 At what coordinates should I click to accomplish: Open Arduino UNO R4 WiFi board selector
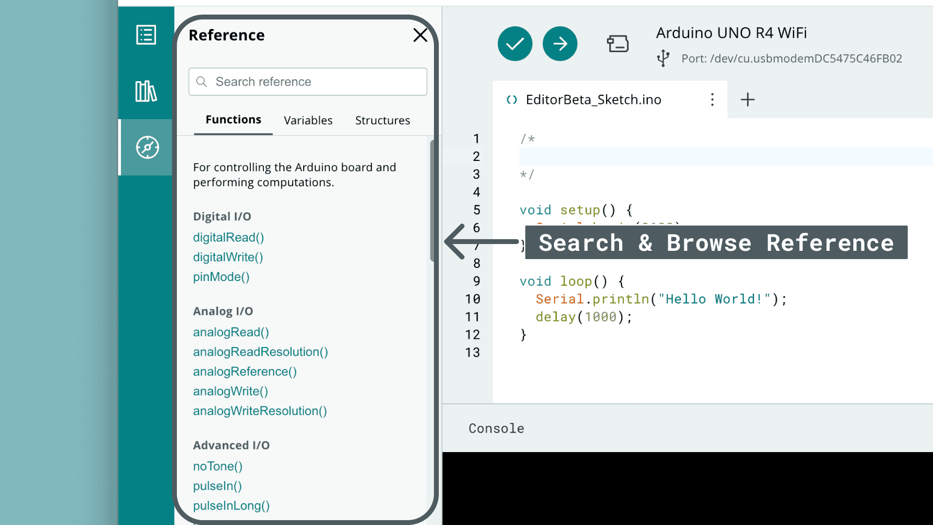[x=731, y=33]
